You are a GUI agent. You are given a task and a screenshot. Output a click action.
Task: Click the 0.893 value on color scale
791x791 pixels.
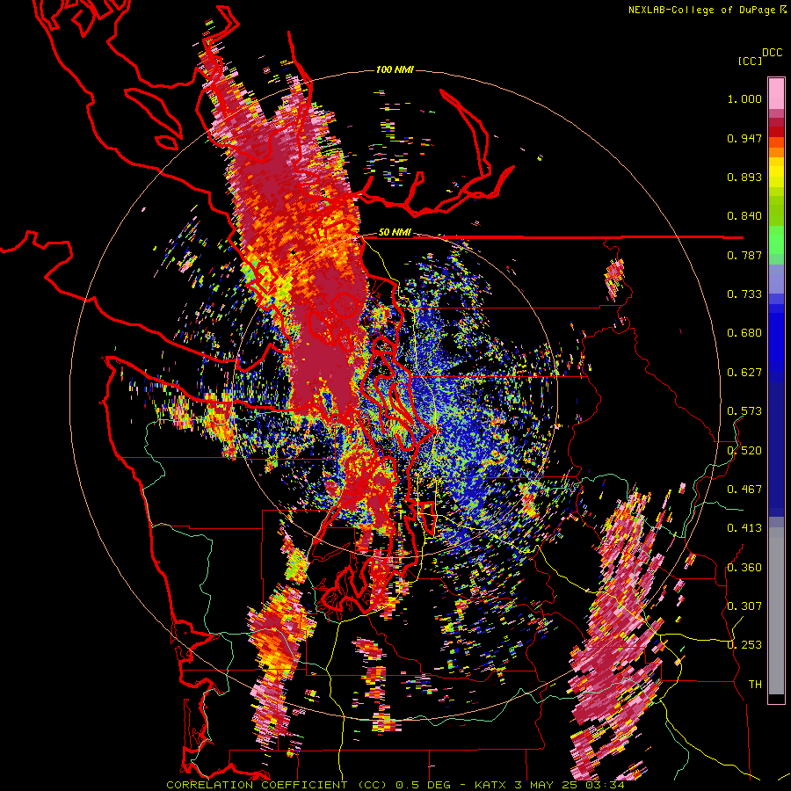[744, 177]
